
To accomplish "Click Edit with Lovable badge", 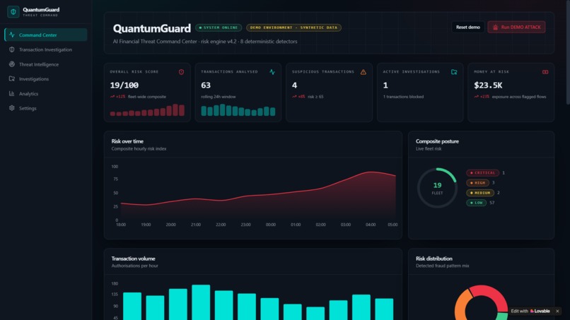I will coord(530,312).
